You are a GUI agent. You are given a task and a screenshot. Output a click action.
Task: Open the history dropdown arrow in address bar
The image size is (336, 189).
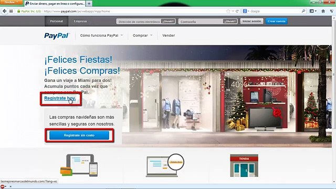(233, 11)
